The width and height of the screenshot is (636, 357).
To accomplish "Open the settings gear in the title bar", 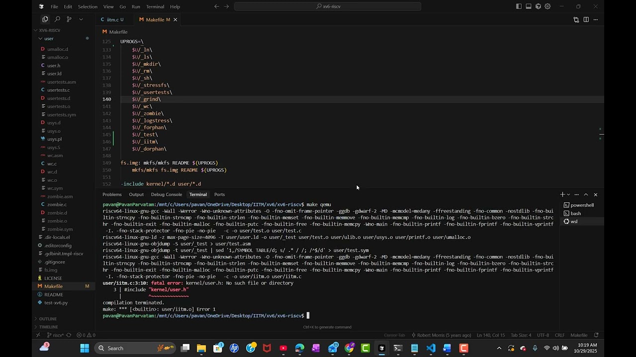I will [x=548, y=6].
